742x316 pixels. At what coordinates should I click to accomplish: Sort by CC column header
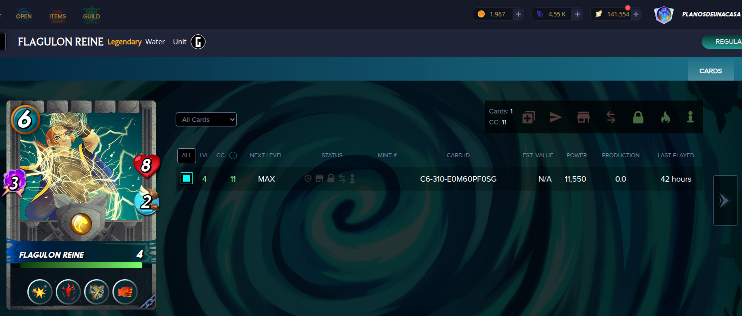pyautogui.click(x=220, y=155)
